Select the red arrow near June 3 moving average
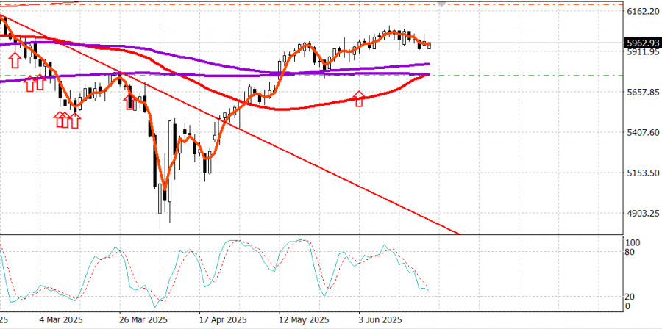662x329 pixels. pos(358,98)
